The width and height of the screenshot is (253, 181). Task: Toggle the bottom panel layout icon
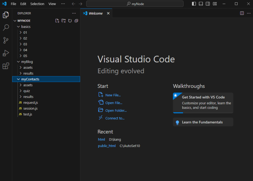(x=201, y=4)
